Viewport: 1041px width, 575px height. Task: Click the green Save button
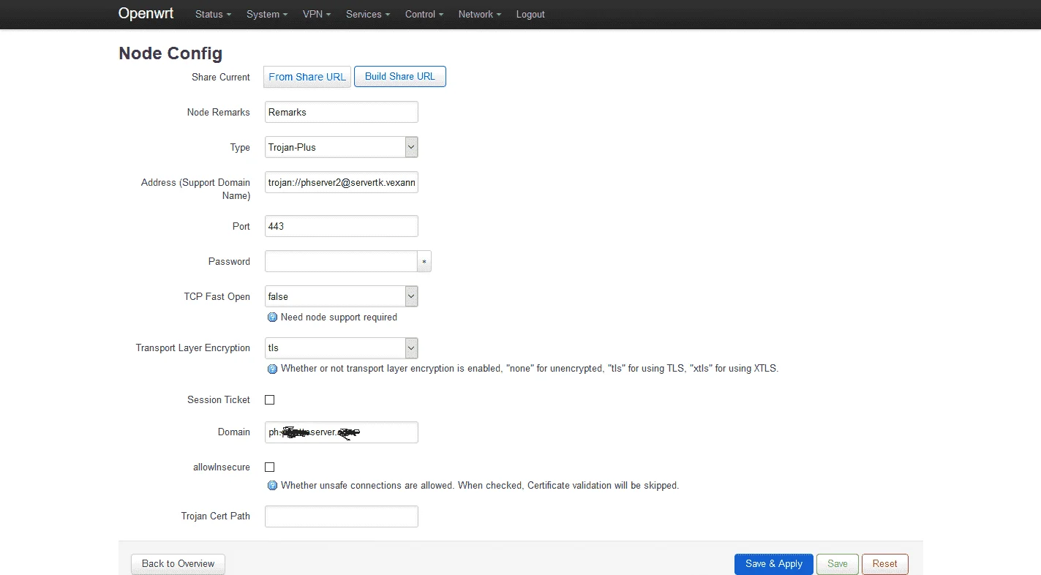point(838,564)
